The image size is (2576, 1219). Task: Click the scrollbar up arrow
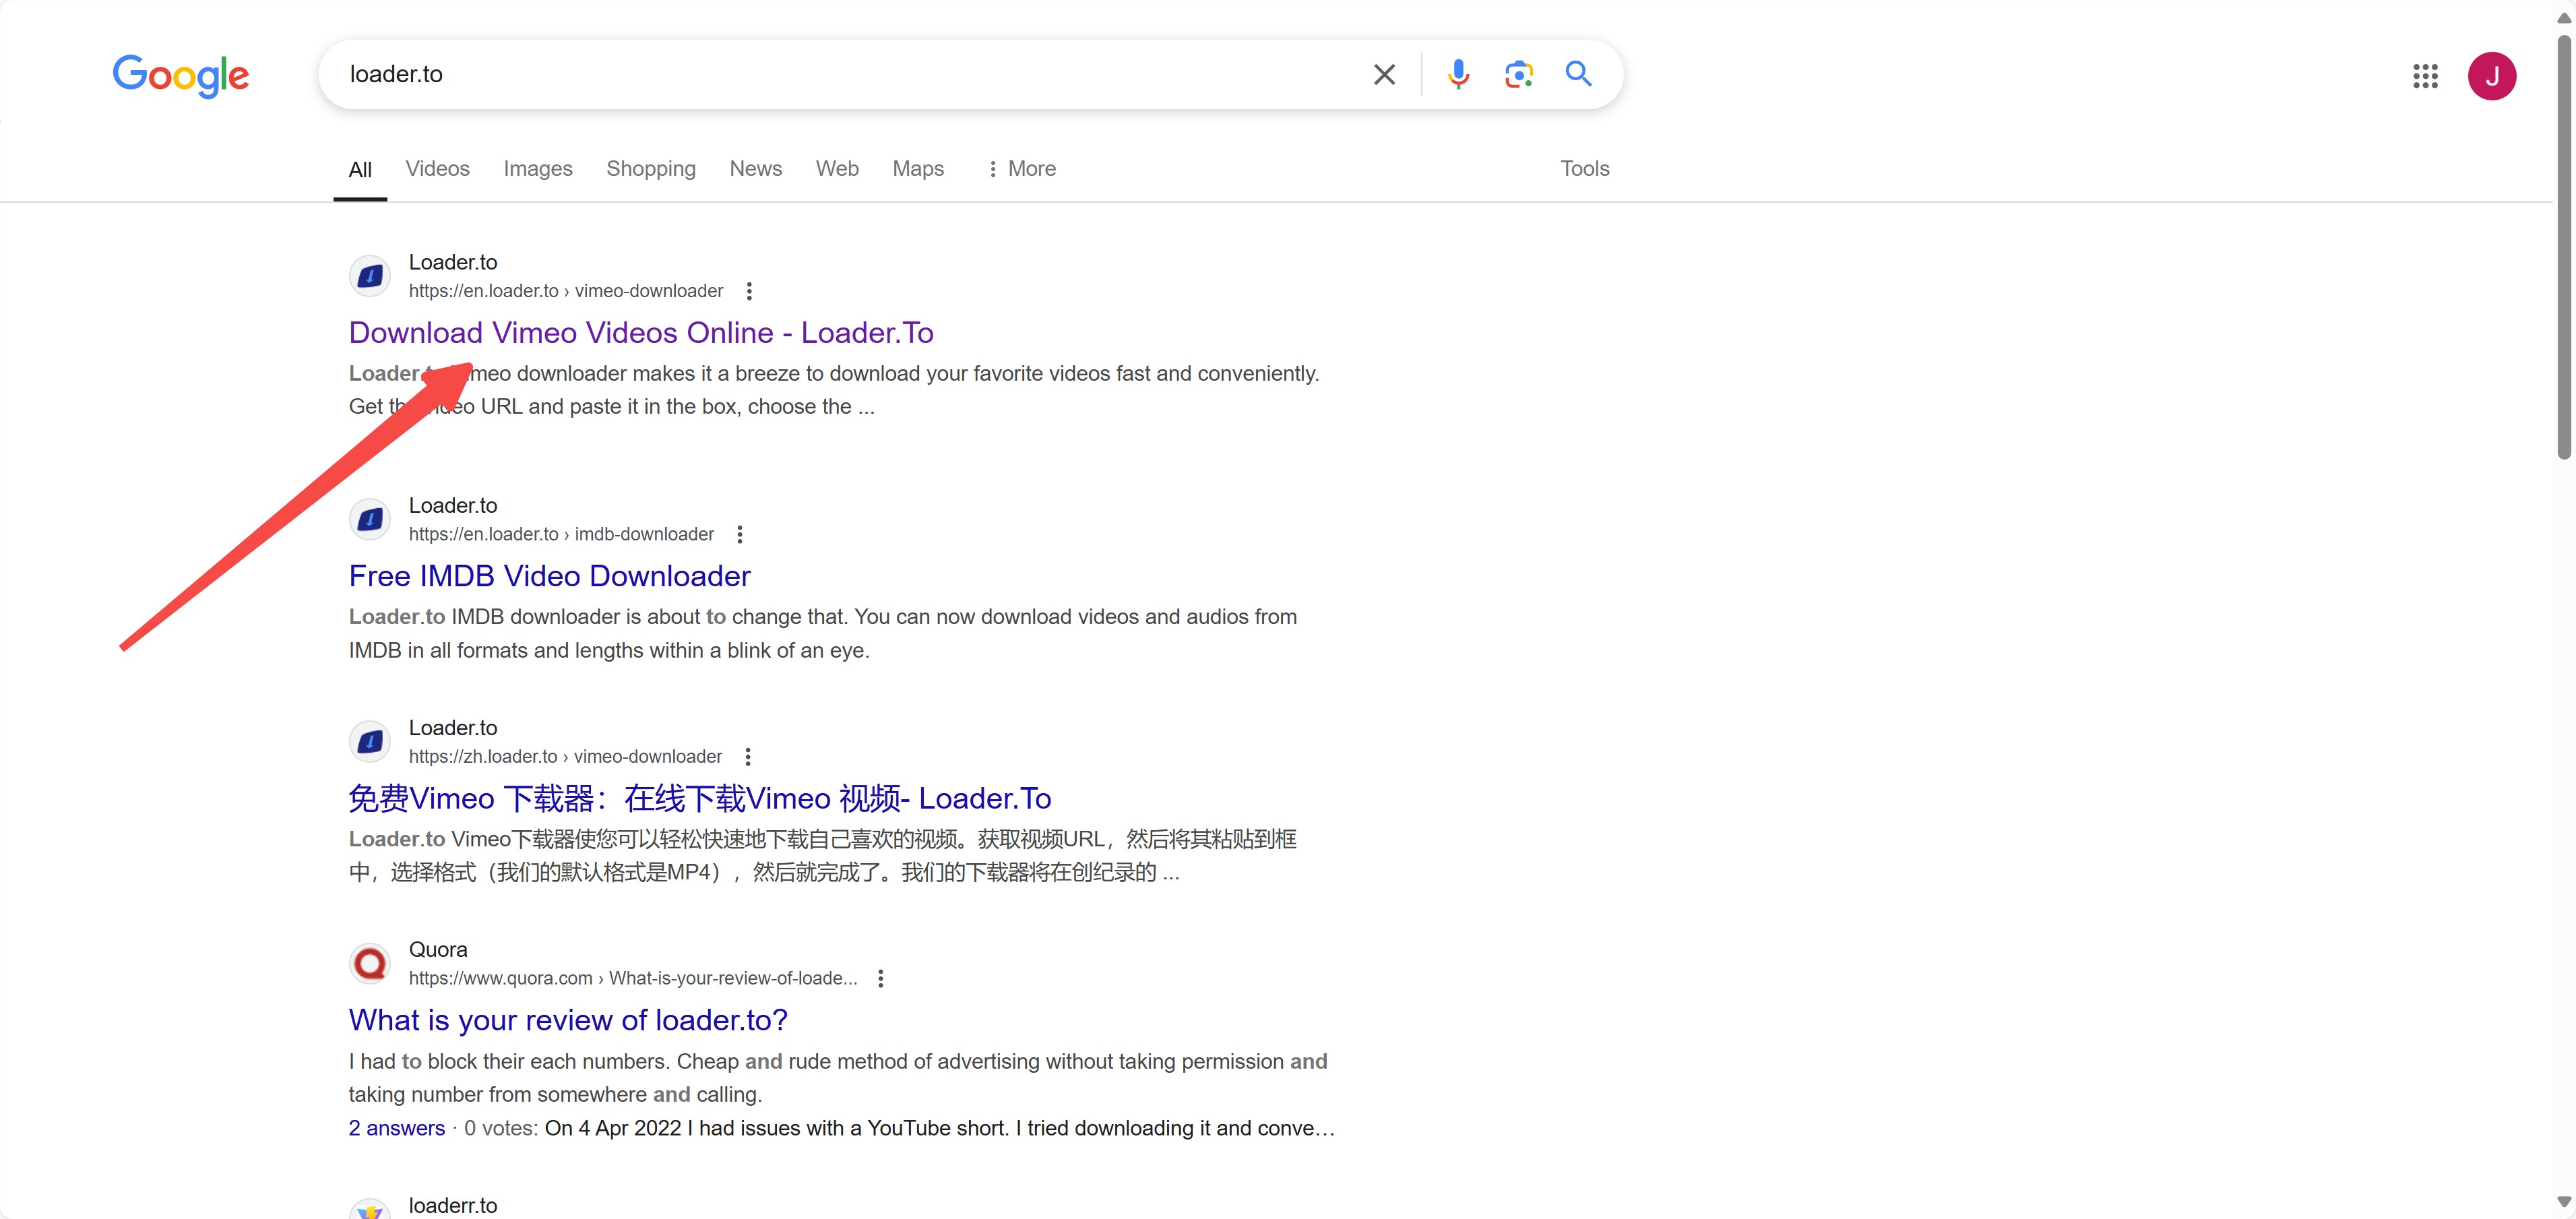(x=2563, y=17)
